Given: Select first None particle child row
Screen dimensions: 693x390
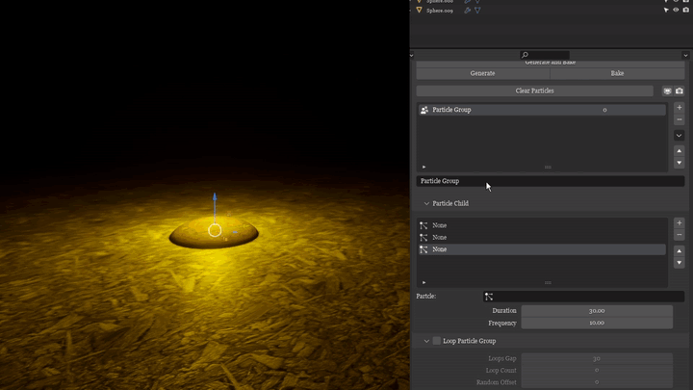Looking at the screenshot, I should pyautogui.click(x=542, y=225).
